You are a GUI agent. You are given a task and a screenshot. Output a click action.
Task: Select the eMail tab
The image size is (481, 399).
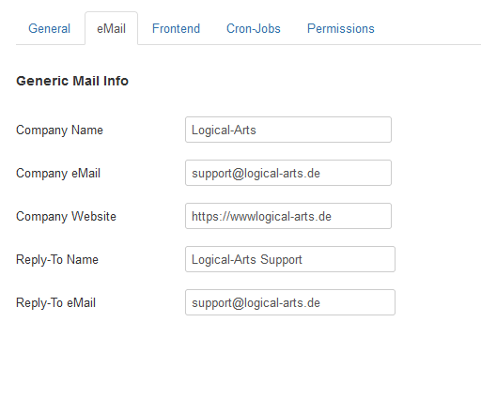click(111, 28)
